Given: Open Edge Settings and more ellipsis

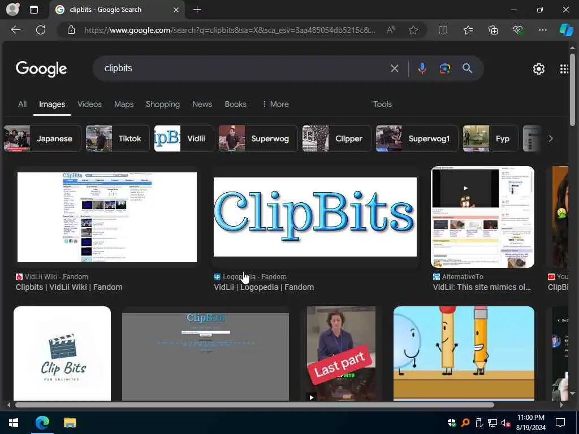Looking at the screenshot, I should point(542,30).
